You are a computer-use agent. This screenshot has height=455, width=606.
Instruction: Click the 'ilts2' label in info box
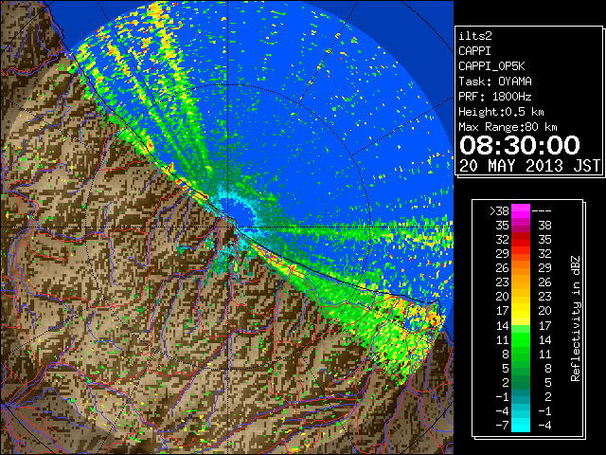pyautogui.click(x=475, y=36)
